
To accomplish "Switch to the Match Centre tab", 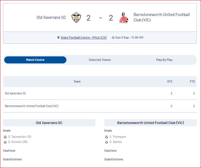I will [35, 60].
